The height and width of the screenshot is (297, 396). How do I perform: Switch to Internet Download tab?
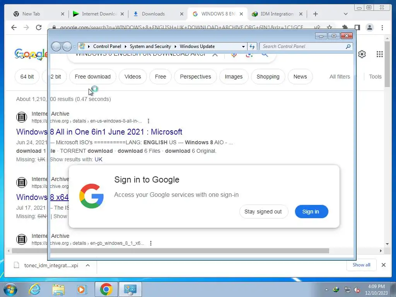click(x=99, y=14)
